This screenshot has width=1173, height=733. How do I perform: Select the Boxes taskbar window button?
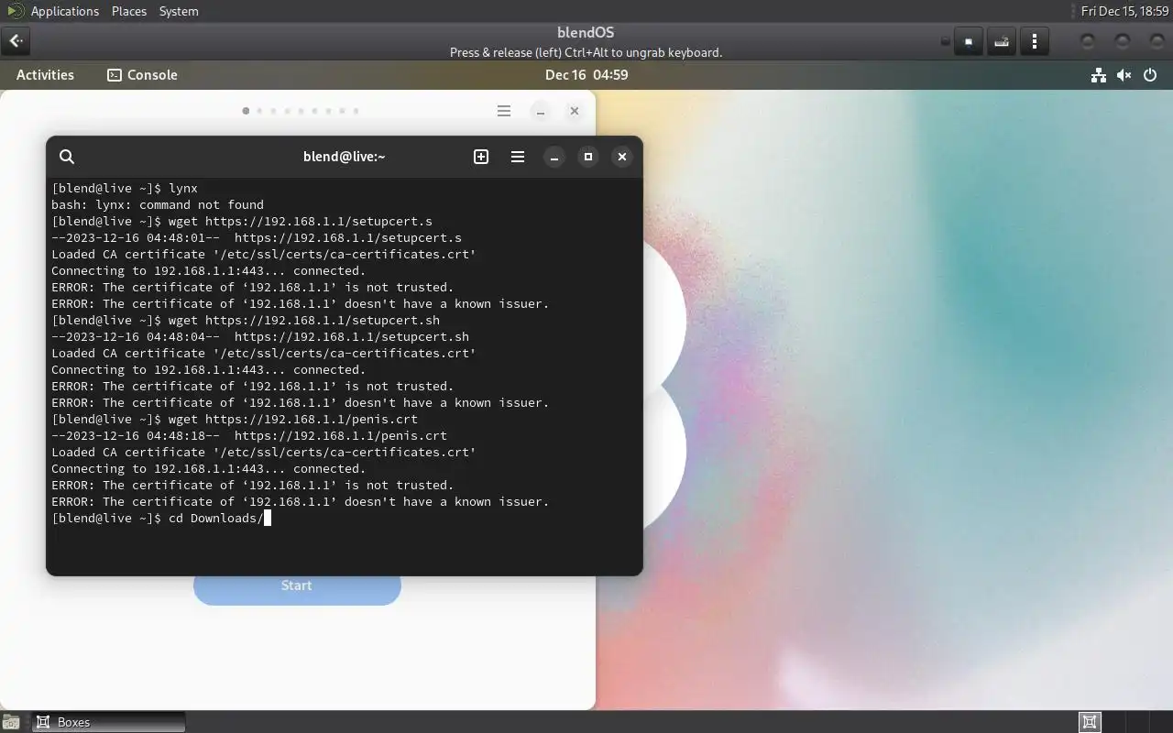tap(109, 722)
